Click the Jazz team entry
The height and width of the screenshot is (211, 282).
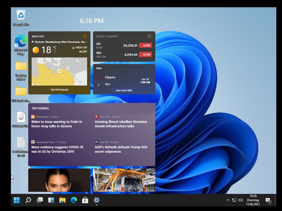(x=104, y=84)
